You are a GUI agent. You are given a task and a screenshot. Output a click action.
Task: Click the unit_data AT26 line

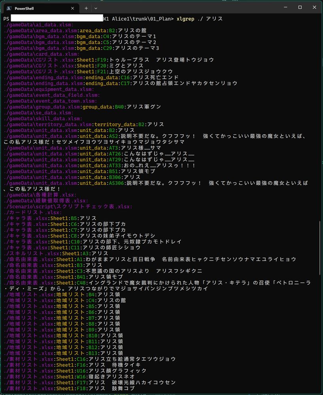point(99,154)
